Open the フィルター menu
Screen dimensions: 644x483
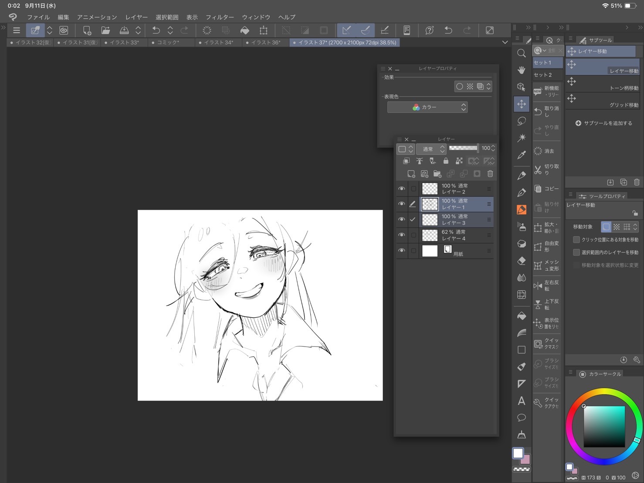coord(220,17)
